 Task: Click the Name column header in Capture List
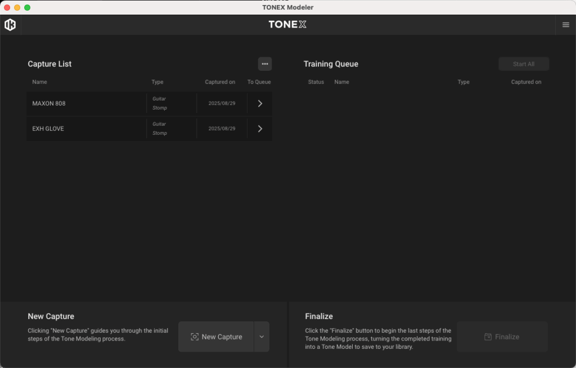click(40, 82)
